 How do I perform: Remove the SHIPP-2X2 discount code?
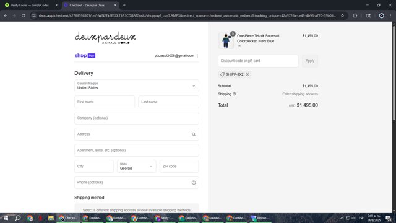pos(247,74)
